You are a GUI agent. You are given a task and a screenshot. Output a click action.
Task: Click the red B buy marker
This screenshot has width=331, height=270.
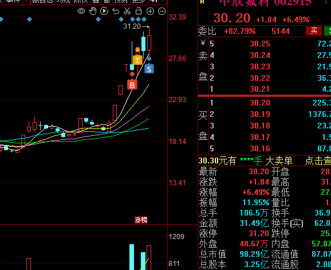[132, 85]
